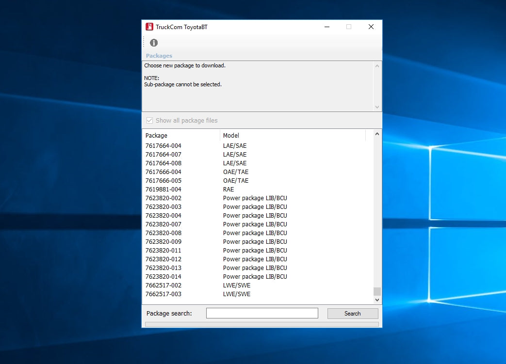The height and width of the screenshot is (364, 506).
Task: Click the Search button
Action: coord(352,314)
